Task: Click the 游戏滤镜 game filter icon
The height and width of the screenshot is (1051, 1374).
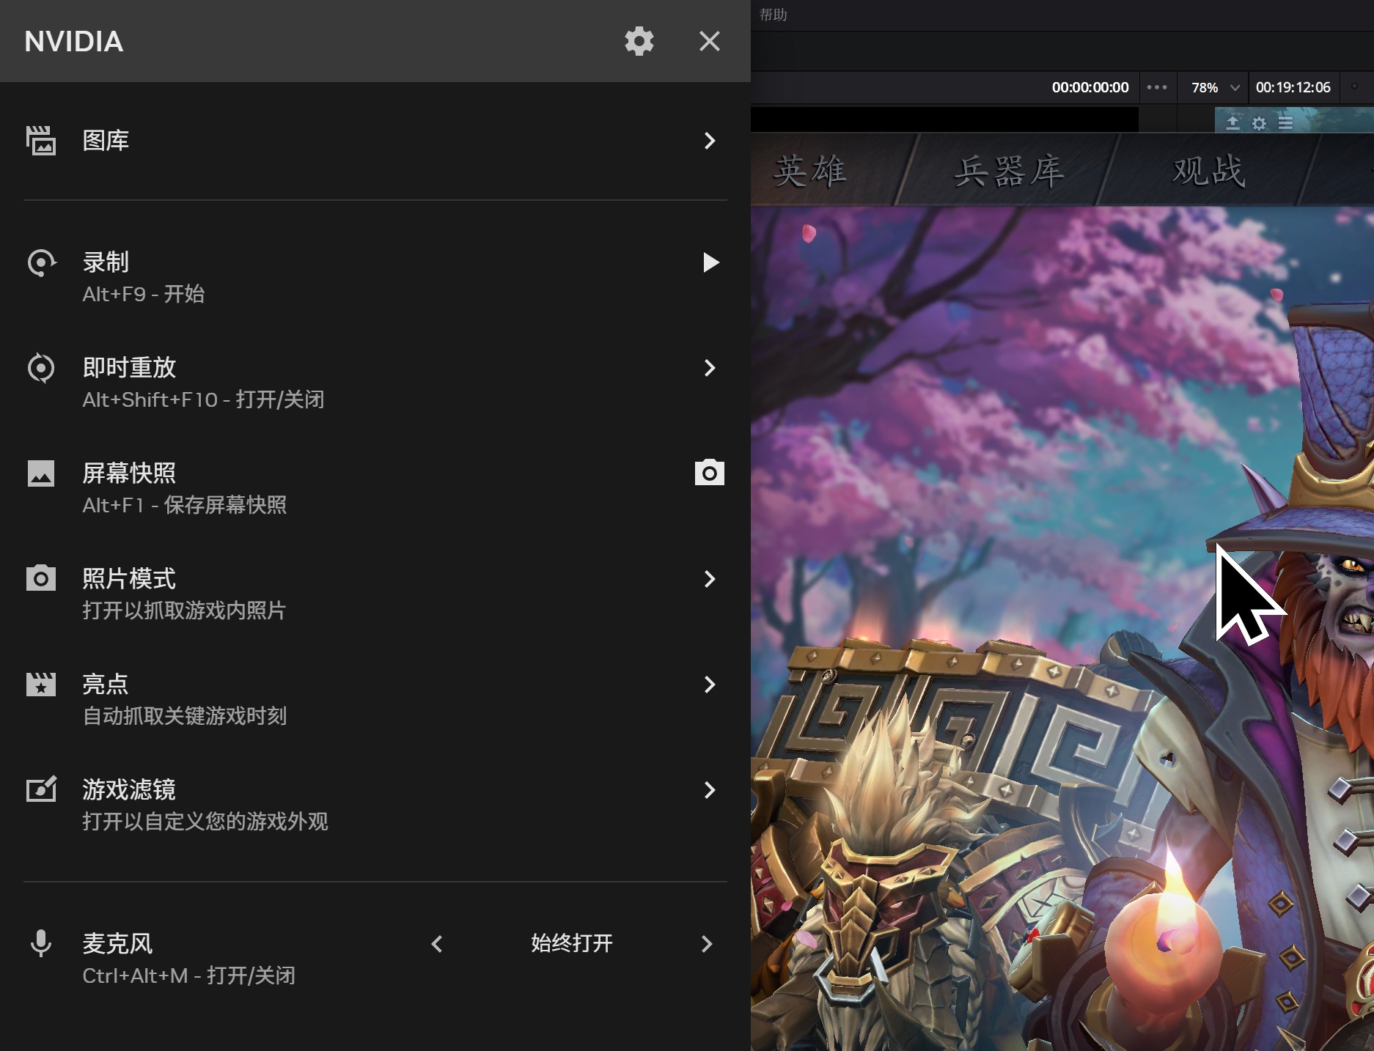Action: pyautogui.click(x=41, y=789)
